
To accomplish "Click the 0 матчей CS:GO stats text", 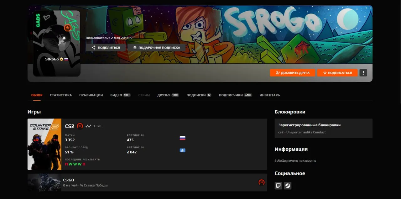I will pos(85,186).
